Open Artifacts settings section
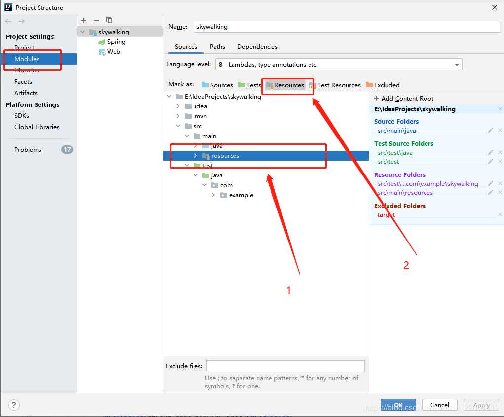 pos(26,93)
